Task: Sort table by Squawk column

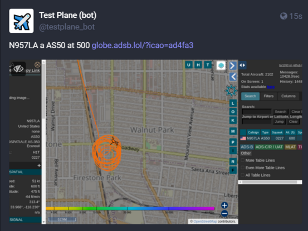Action: click(277, 133)
